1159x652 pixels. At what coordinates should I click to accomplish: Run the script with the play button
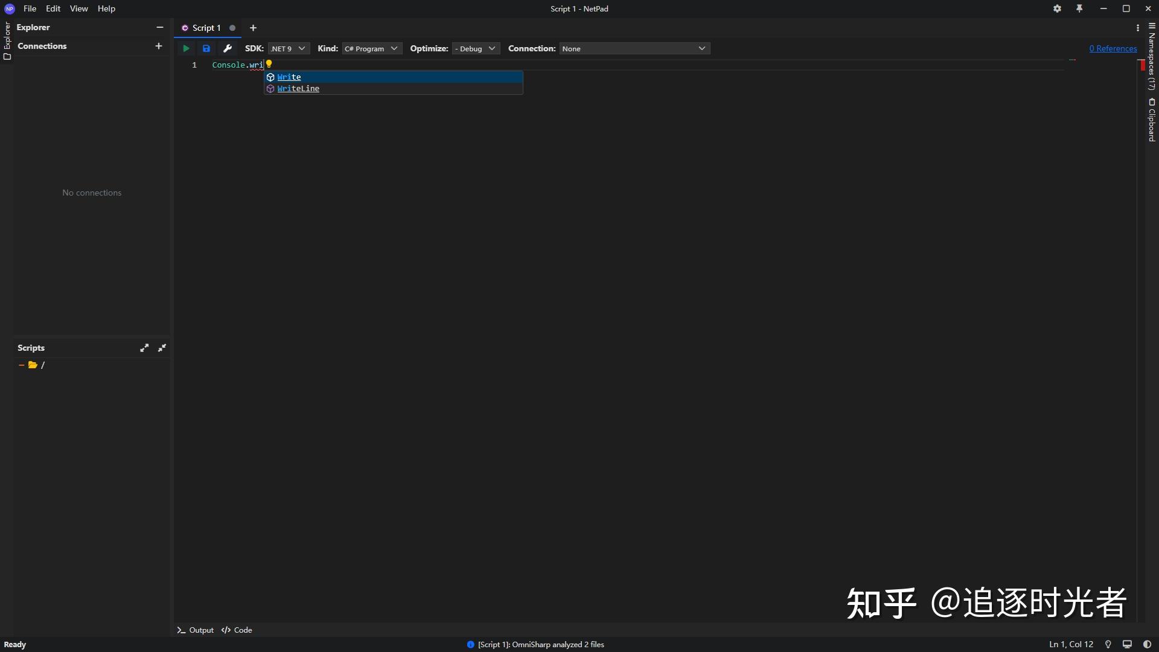pyautogui.click(x=185, y=48)
